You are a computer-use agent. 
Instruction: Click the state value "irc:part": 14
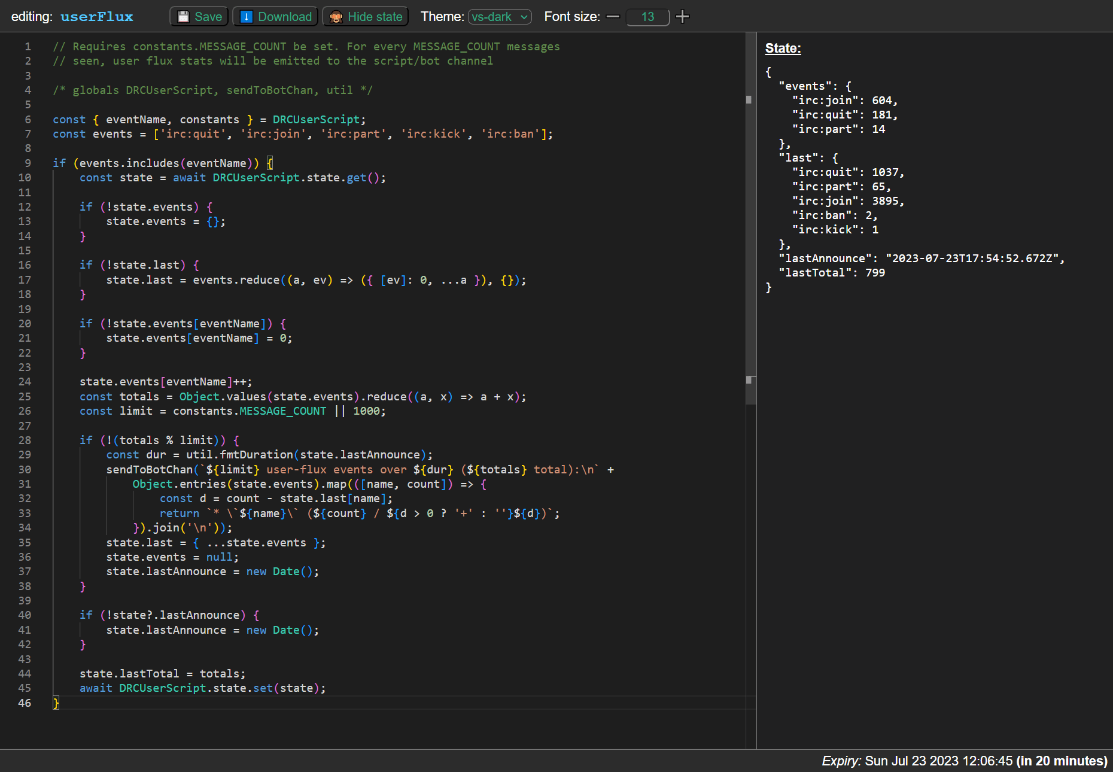[x=838, y=129]
